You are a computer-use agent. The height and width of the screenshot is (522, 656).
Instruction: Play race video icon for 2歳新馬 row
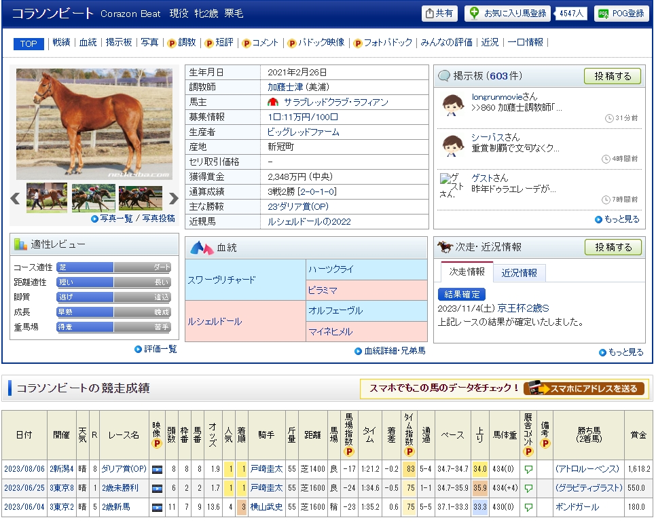click(x=158, y=506)
